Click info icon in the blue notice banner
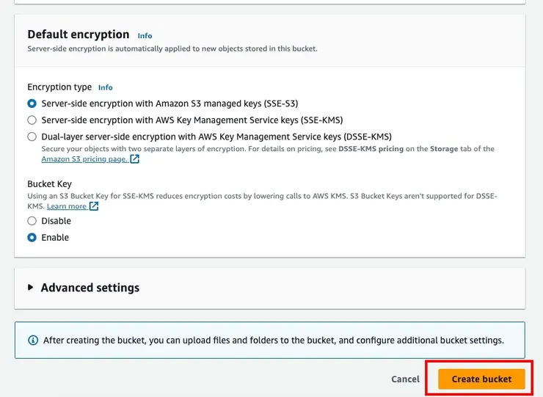Screen dimensions: 543x397 pyautogui.click(x=33, y=340)
